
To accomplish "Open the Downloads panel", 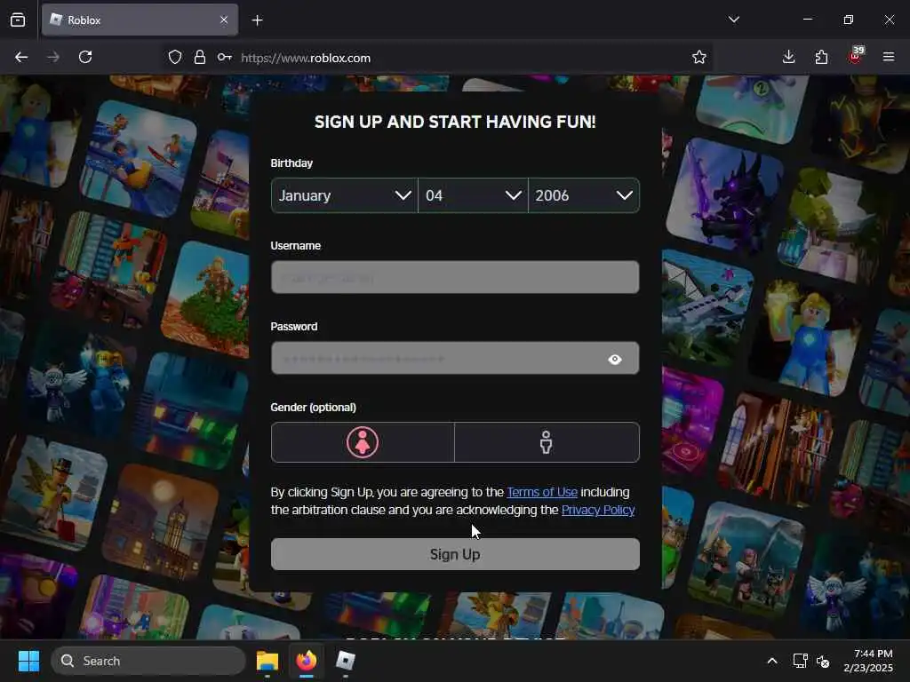I will (788, 57).
